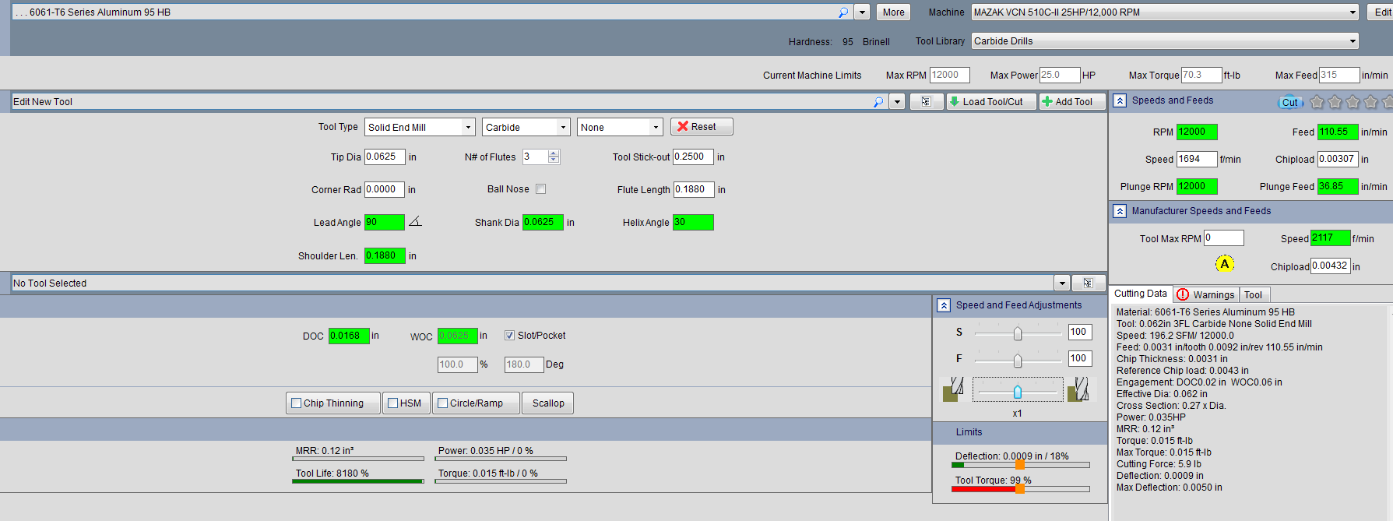Open the Tool Type Solid End Mill dropdown

click(419, 128)
